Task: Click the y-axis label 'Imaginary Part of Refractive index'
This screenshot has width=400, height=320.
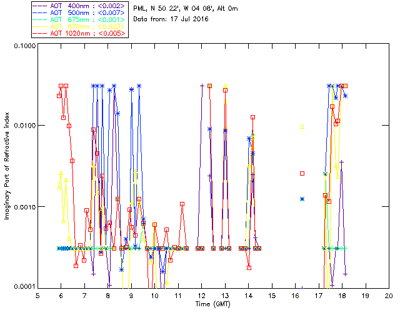Action: tap(7, 166)
